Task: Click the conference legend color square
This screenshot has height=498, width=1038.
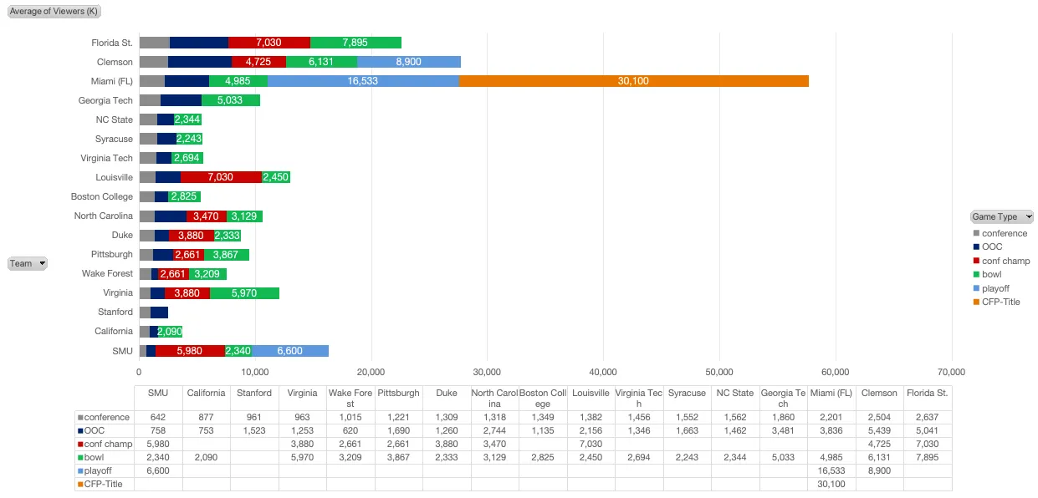Action: pyautogui.click(x=975, y=234)
